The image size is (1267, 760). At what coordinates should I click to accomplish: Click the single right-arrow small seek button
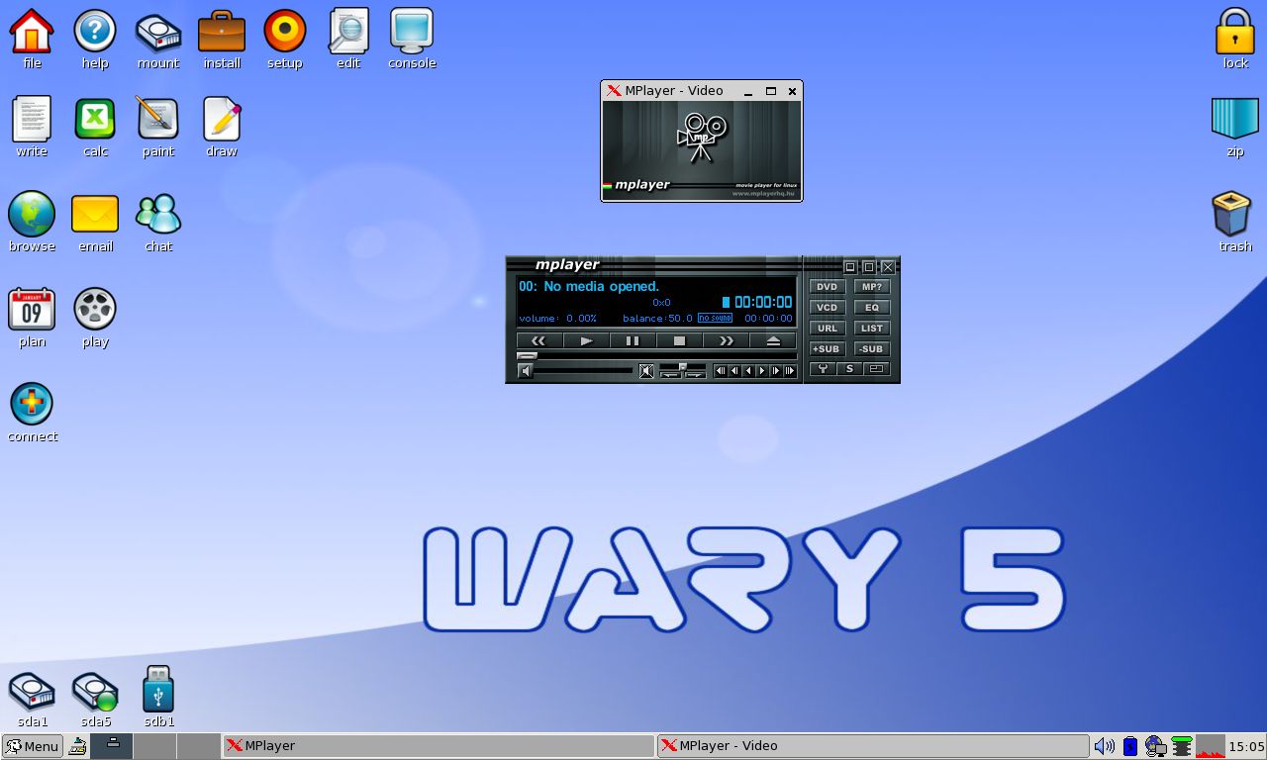click(762, 371)
